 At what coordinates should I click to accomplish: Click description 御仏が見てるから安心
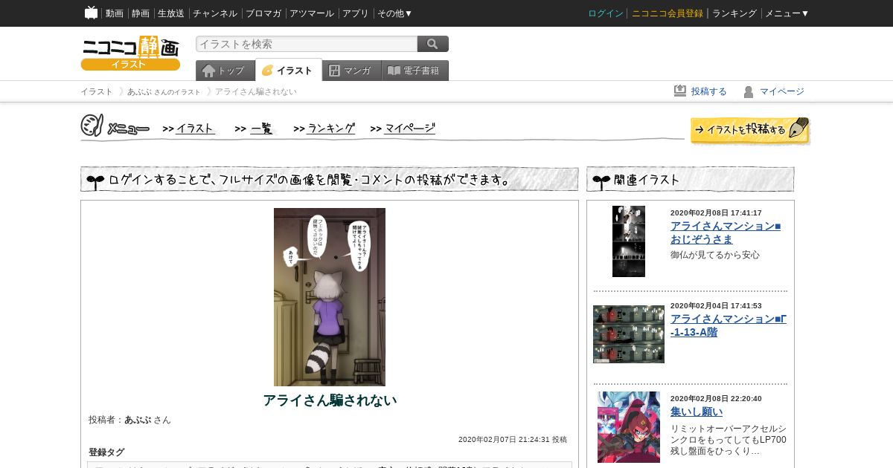(715, 255)
